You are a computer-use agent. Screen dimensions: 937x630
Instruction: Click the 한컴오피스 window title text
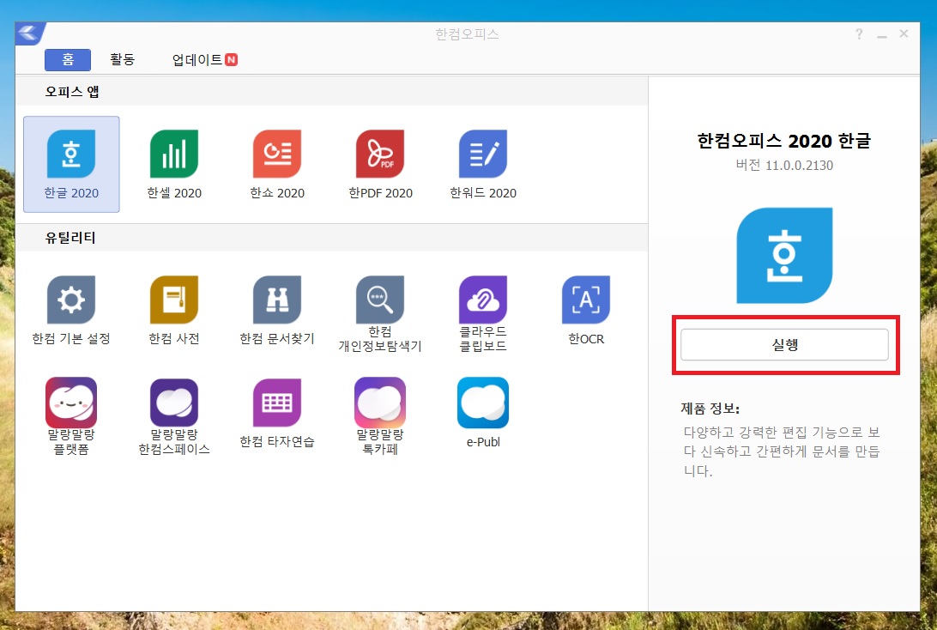tap(468, 34)
